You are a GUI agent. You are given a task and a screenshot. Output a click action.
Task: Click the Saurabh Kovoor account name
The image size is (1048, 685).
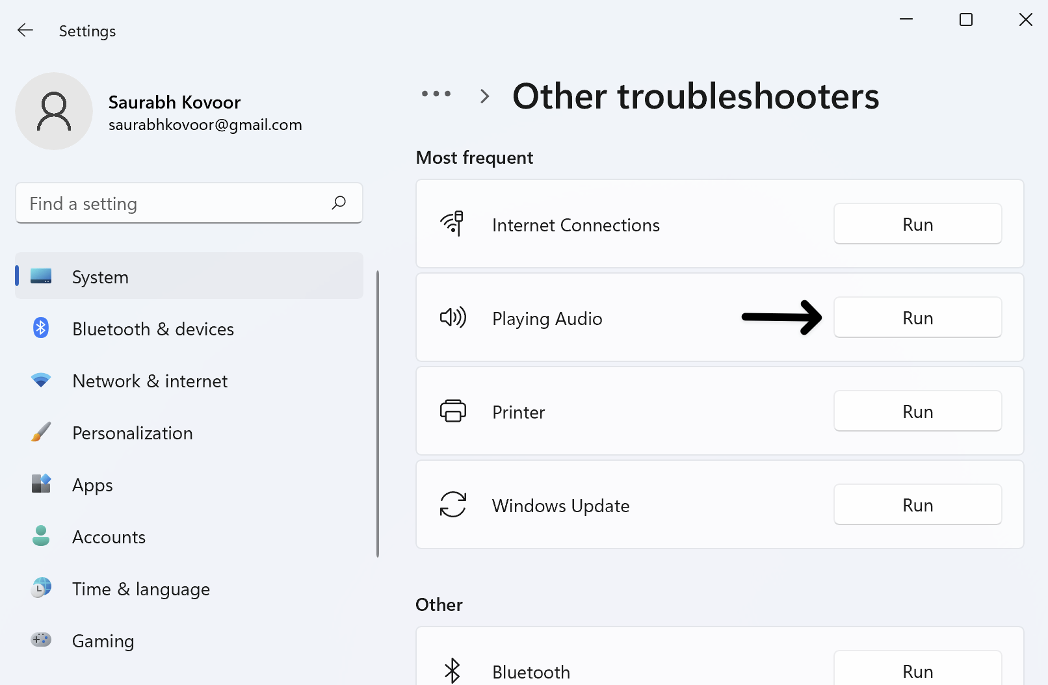coord(174,102)
